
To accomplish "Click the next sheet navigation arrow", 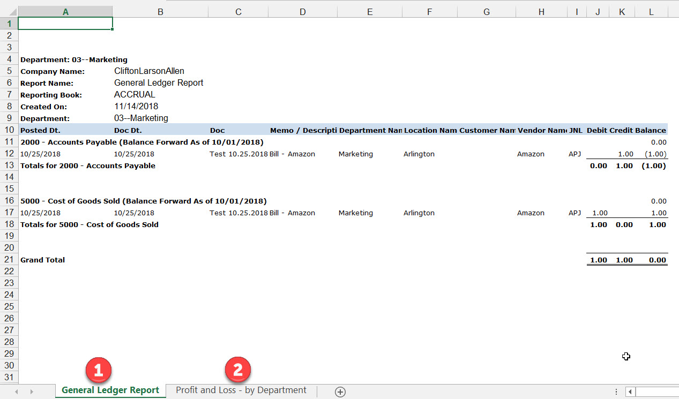I will 32,392.
